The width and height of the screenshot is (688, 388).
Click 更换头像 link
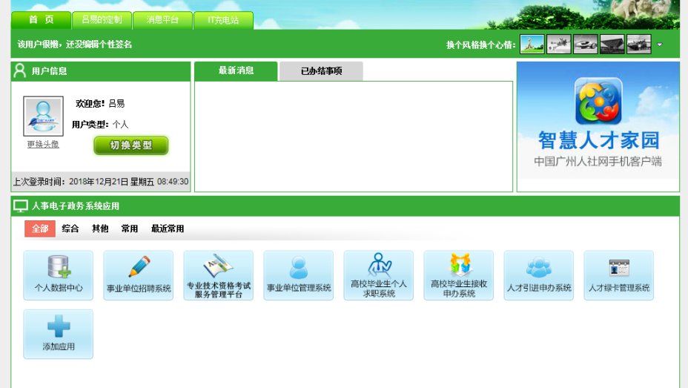tap(43, 144)
